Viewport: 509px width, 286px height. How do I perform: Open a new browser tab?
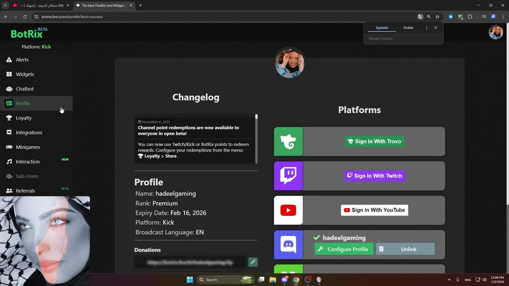coord(140,6)
